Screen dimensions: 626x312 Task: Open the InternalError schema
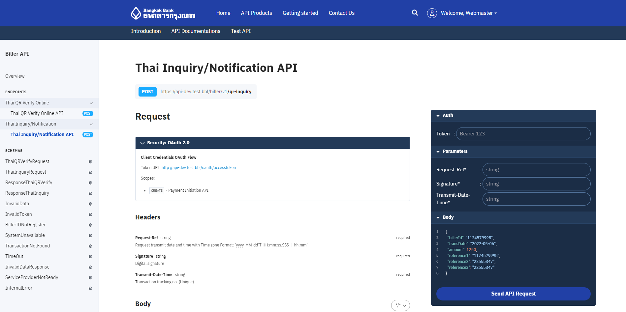coord(19,288)
